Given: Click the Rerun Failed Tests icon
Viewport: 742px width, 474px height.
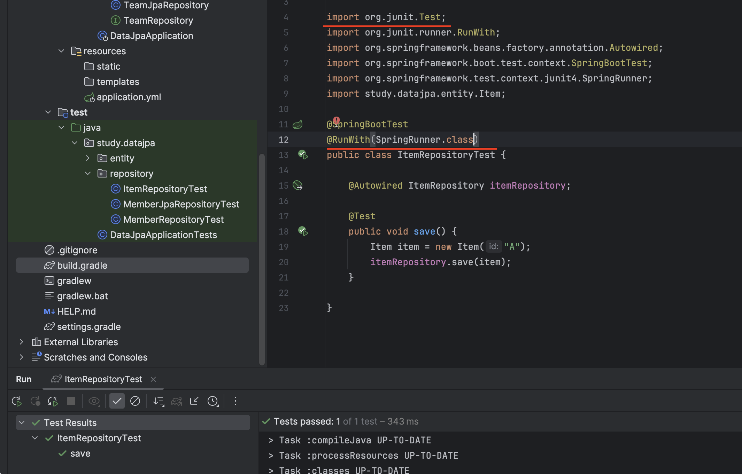Looking at the screenshot, I should click(35, 401).
